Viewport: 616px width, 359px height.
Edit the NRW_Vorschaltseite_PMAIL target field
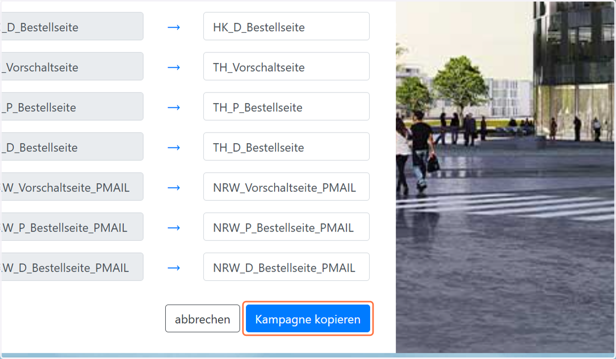286,187
